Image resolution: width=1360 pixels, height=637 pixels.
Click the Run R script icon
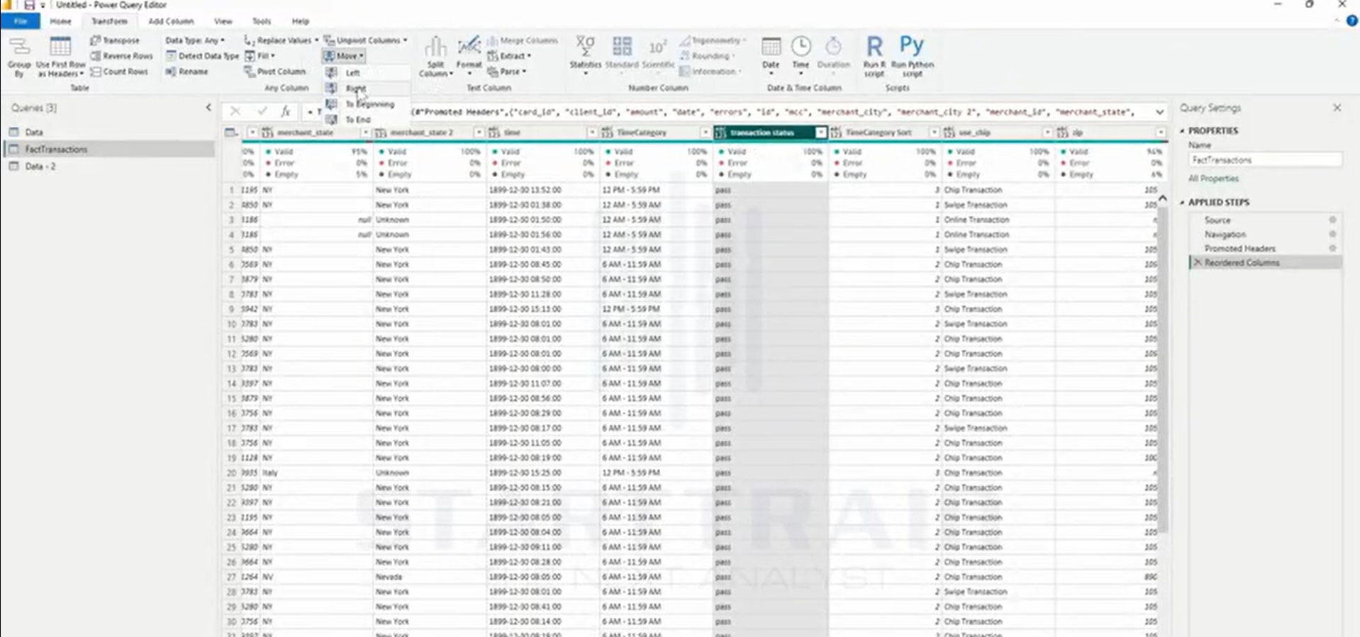[874, 56]
